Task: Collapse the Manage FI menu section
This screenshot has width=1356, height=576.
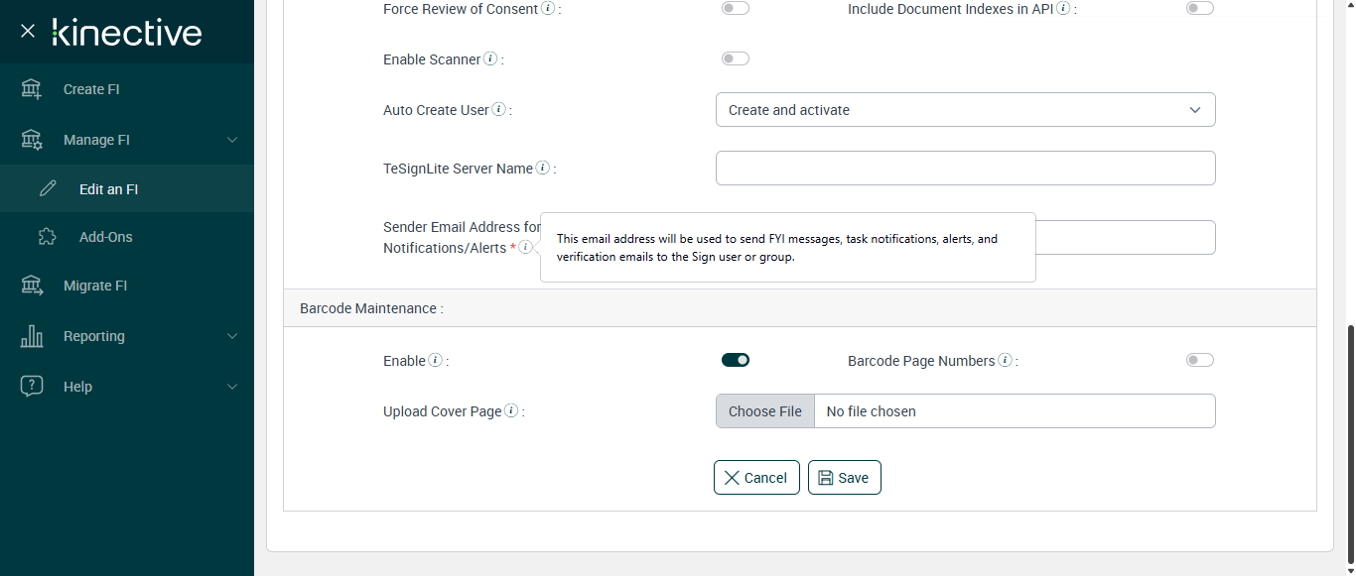Action: (232, 140)
